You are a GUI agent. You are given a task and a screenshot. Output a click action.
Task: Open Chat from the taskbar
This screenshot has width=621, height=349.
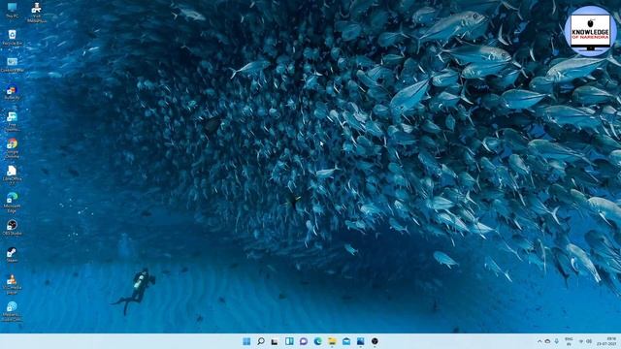pos(304,341)
